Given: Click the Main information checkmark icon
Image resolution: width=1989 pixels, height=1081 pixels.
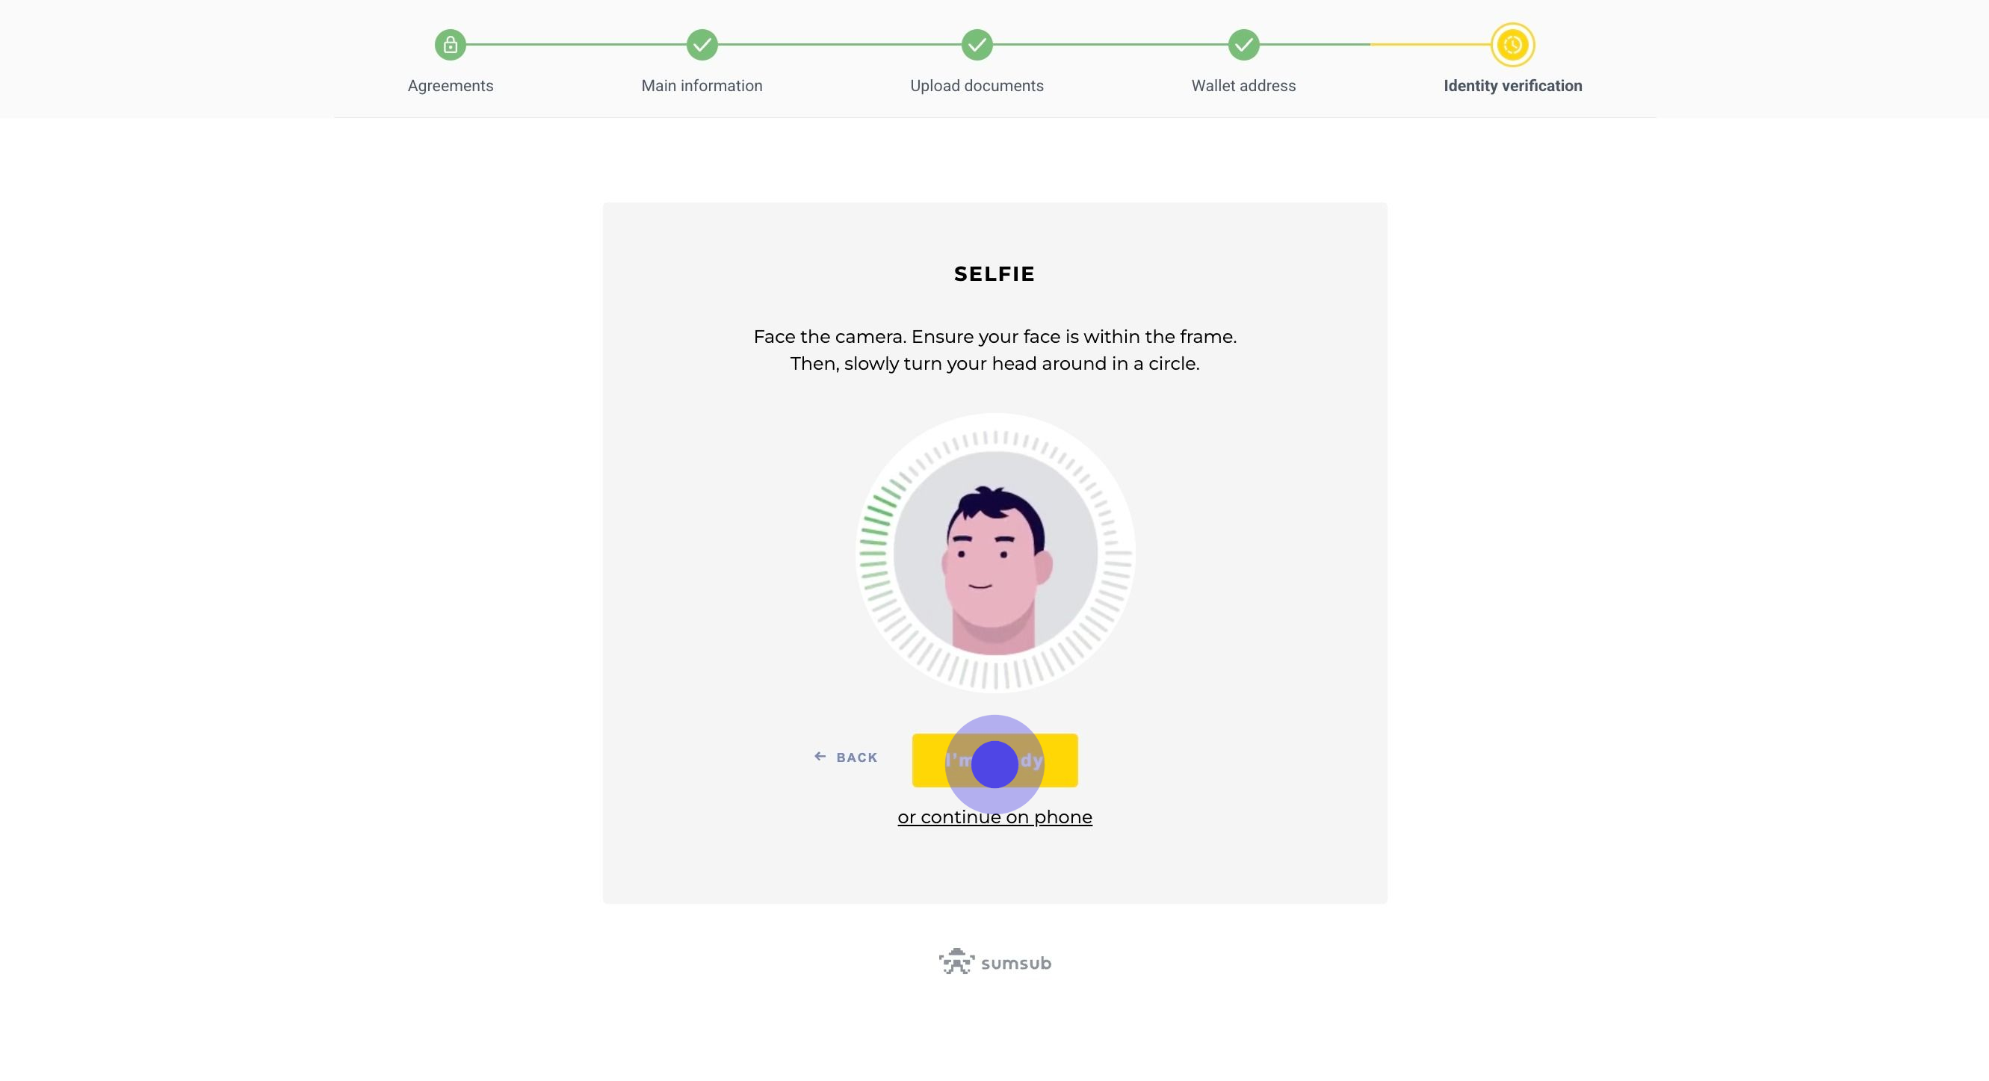Looking at the screenshot, I should (702, 45).
